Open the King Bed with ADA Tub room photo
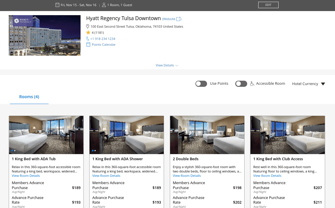Screen dimensions: 335x208 46,135
